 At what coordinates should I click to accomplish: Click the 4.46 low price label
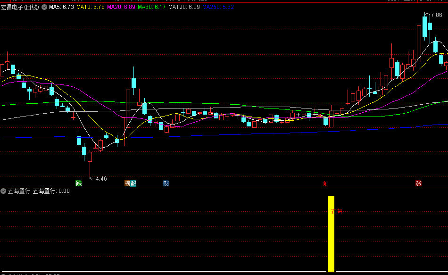click(x=101, y=179)
